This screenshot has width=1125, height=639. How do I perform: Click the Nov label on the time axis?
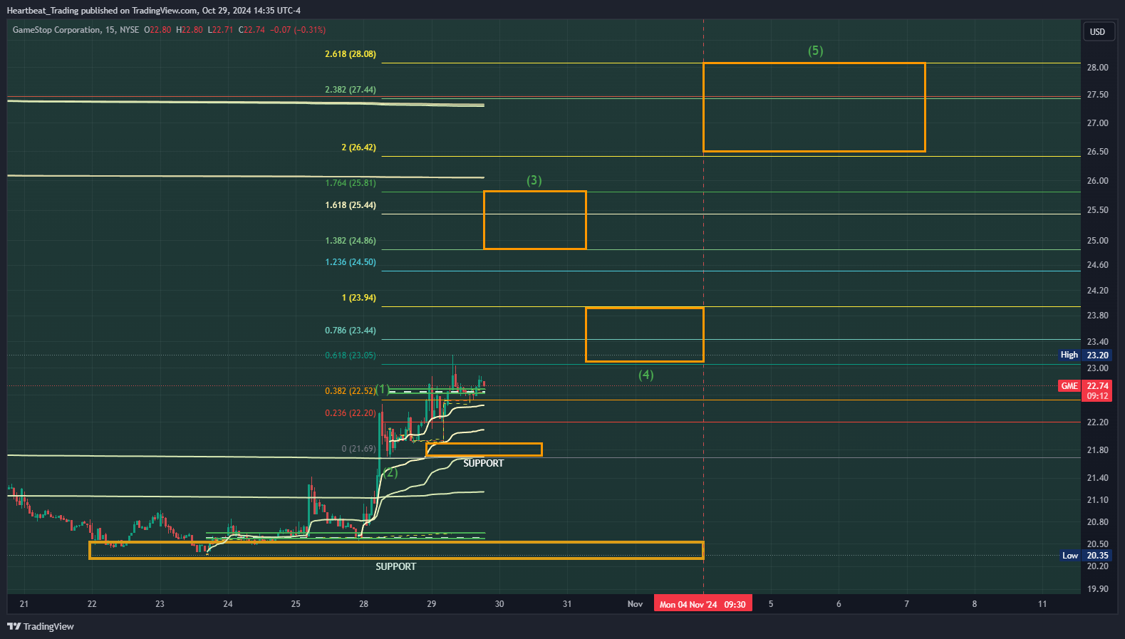(x=635, y=604)
